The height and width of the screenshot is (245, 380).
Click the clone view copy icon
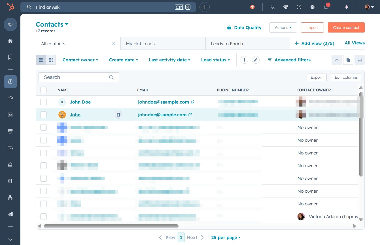click(x=348, y=60)
